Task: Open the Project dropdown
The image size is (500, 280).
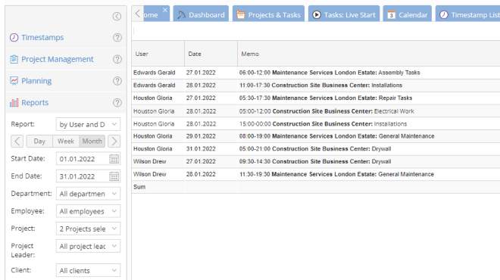Action: (89, 229)
